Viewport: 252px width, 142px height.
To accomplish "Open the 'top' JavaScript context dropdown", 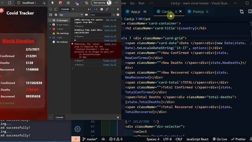I will pyautogui.click(x=71, y=15).
